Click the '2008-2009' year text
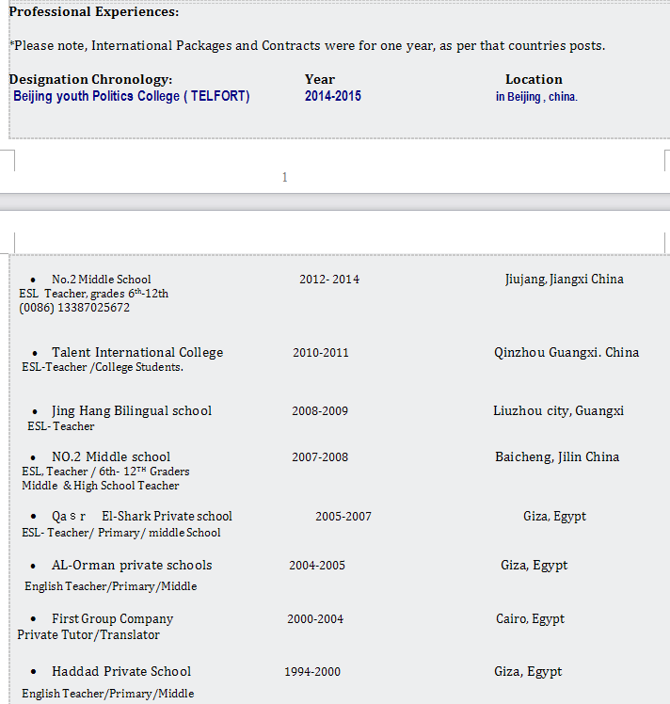This screenshot has width=670, height=704. click(320, 411)
